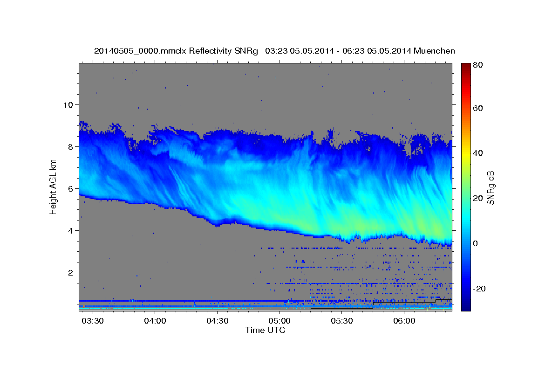Click the colorbar value 0 label
Viewport: 559px width, 373px height.
click(x=475, y=243)
